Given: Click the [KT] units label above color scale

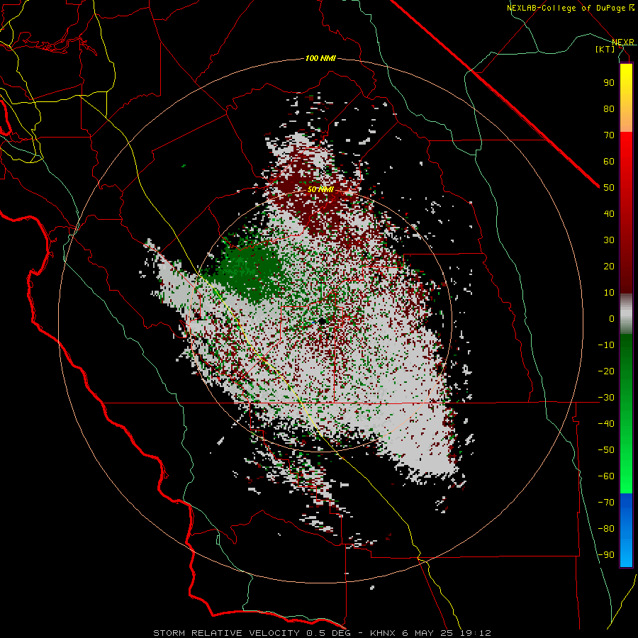Looking at the screenshot, I should point(605,49).
